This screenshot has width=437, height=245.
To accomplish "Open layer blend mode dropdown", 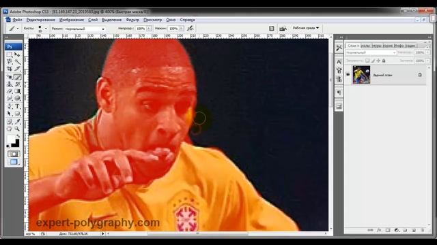I will (371, 52).
